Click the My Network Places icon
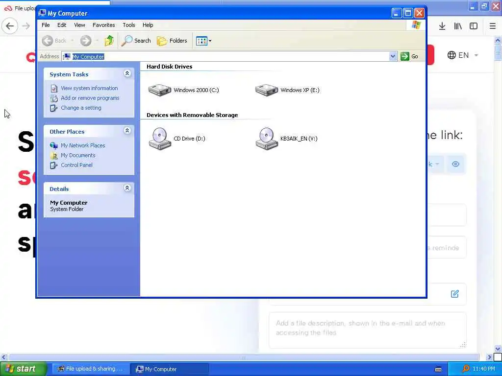 click(x=54, y=145)
